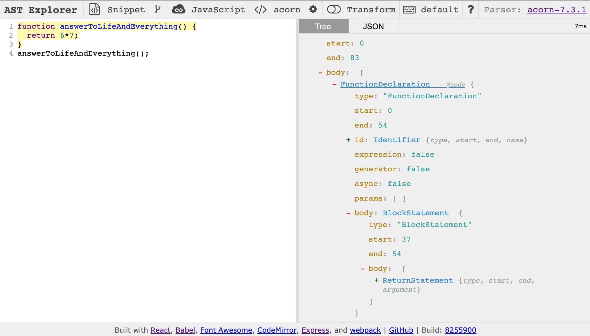
Task: Click code line 4 answerToLifeAndEverything() call
Action: (x=83, y=53)
